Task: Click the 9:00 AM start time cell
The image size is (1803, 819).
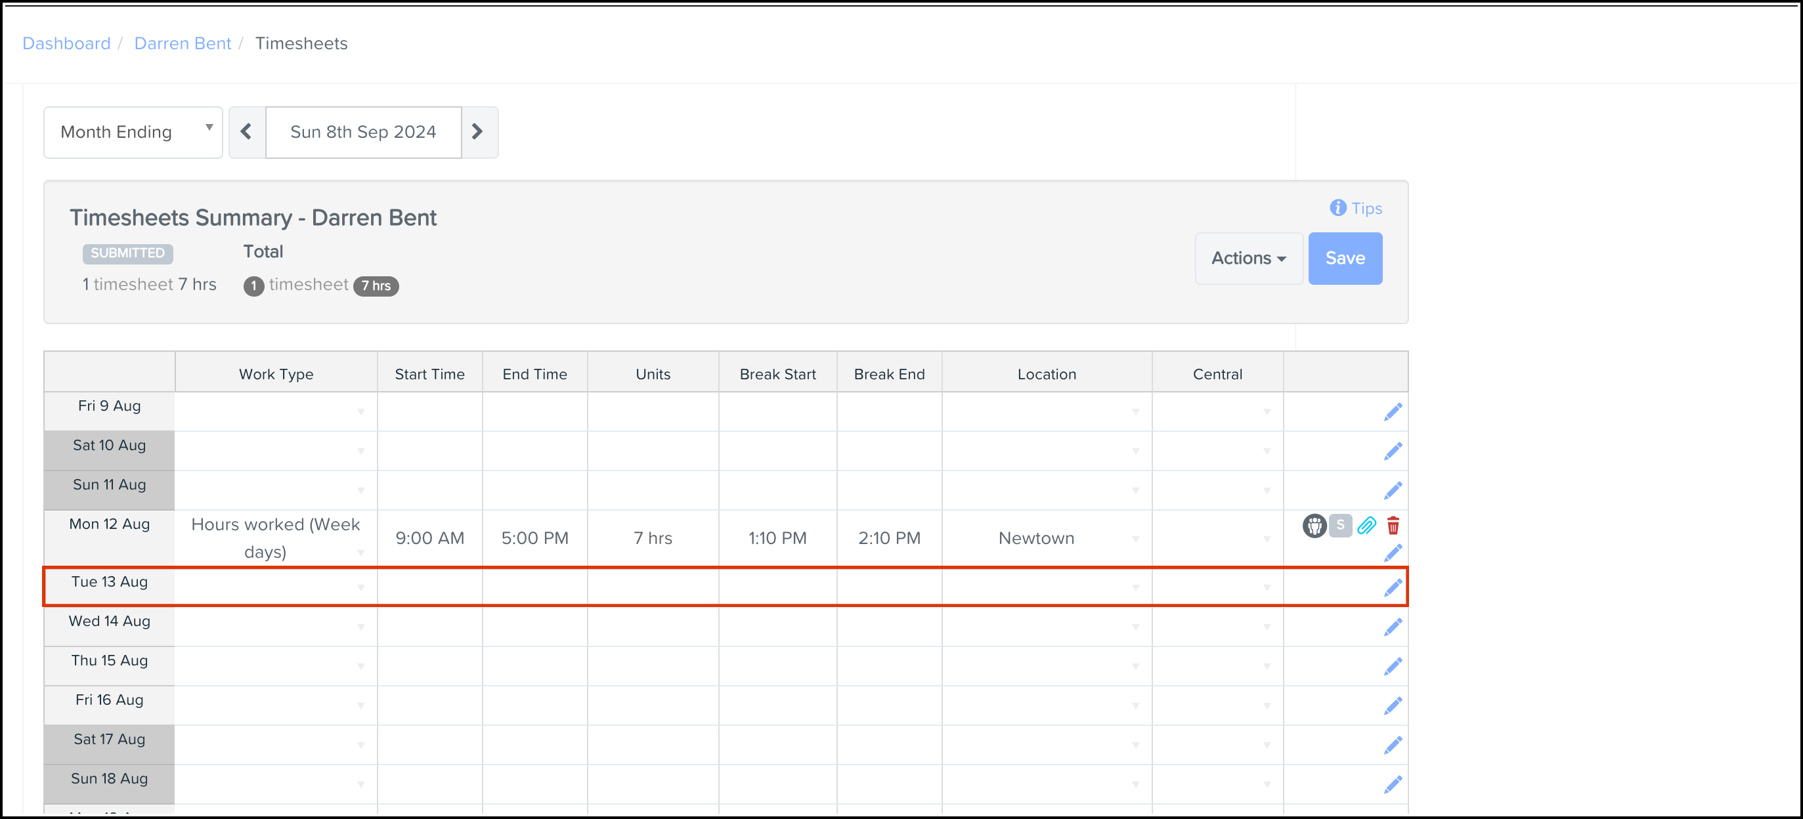Action: tap(429, 539)
